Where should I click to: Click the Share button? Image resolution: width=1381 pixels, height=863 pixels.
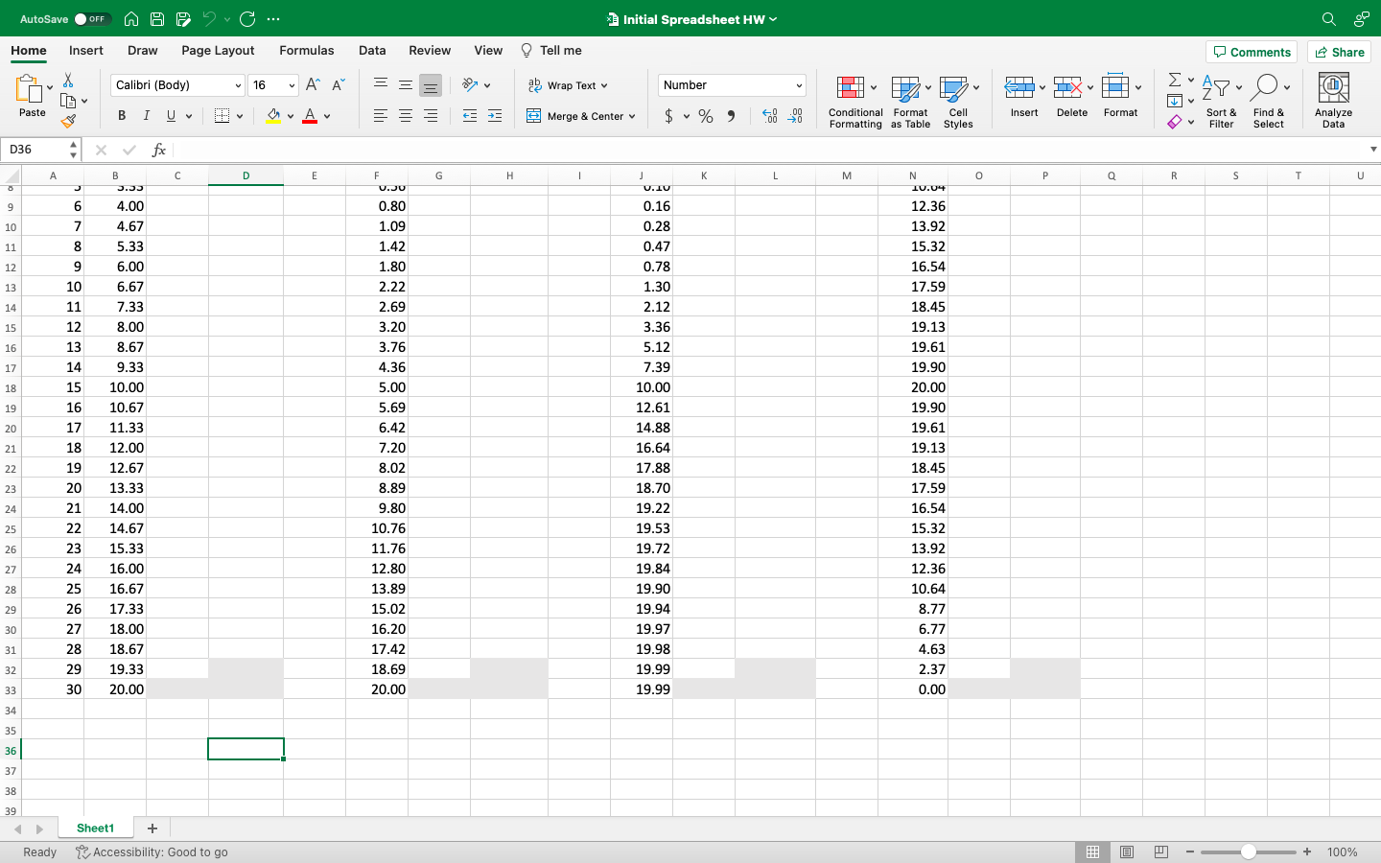click(1339, 52)
